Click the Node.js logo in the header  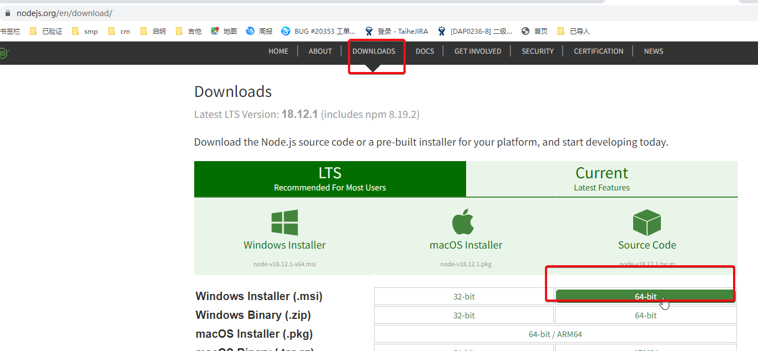(4, 53)
